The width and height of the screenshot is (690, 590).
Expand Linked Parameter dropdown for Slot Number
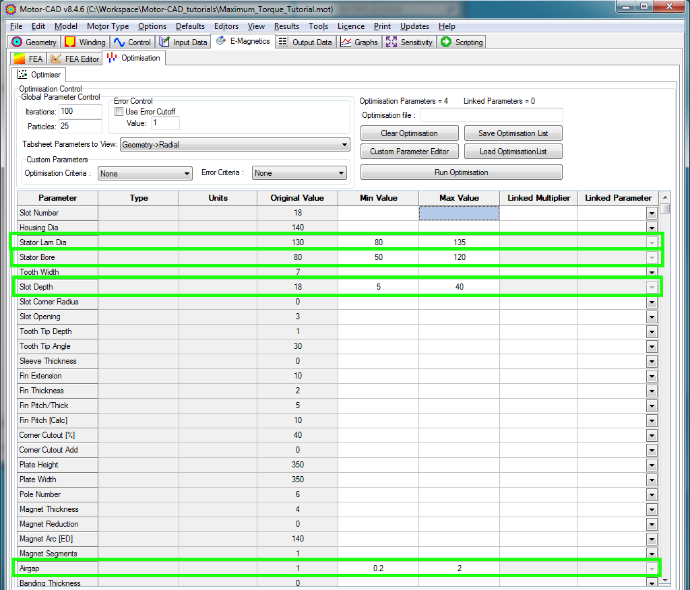pyautogui.click(x=651, y=213)
